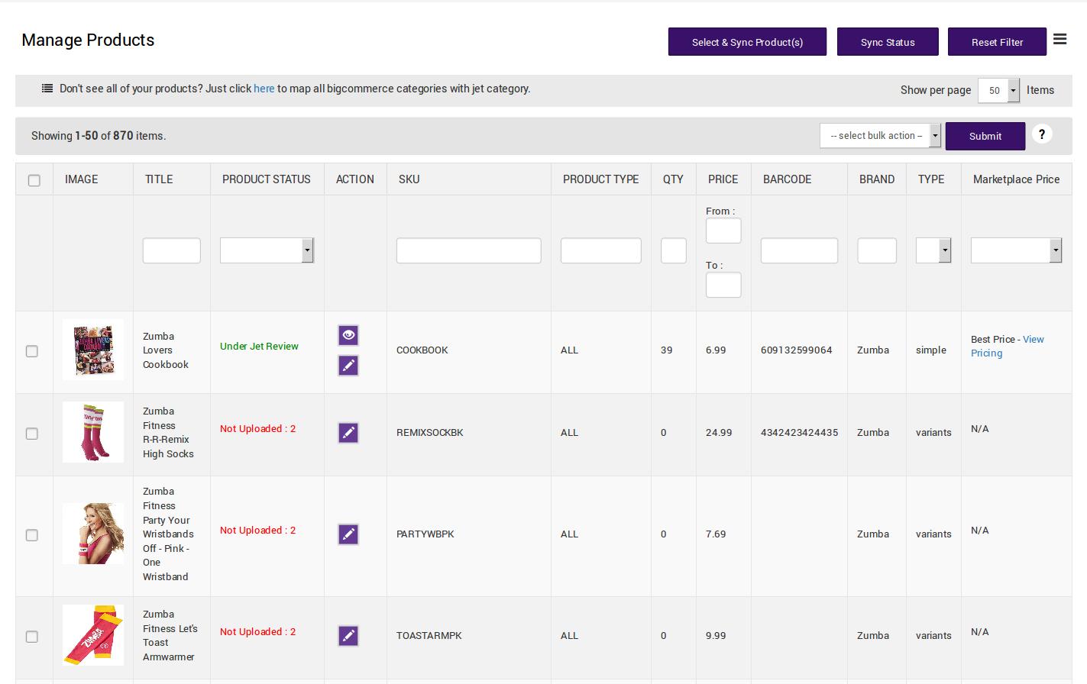The height and width of the screenshot is (684, 1087).
Task: Click the here link to map categories
Action: pyautogui.click(x=264, y=89)
